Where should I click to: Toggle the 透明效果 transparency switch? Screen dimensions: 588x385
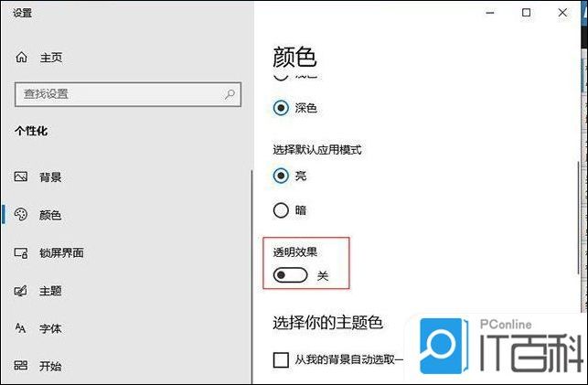click(290, 275)
